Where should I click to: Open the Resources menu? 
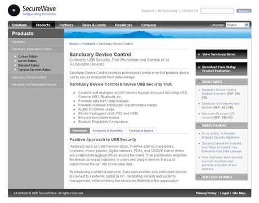123,25
